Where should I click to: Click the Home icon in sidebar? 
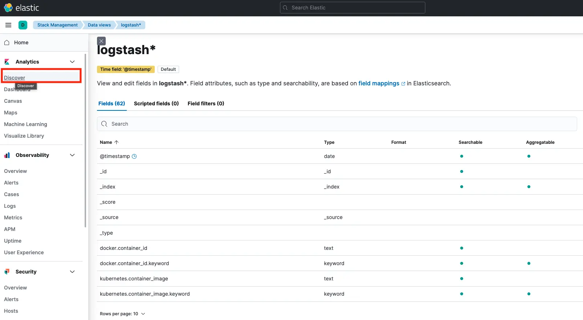tap(7, 42)
